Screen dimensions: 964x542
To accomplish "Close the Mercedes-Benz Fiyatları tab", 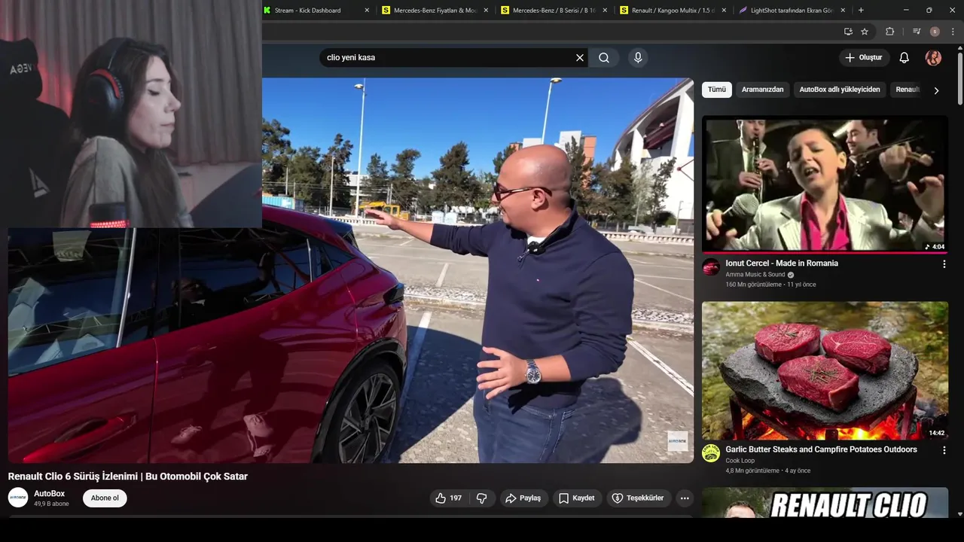I will pyautogui.click(x=486, y=11).
